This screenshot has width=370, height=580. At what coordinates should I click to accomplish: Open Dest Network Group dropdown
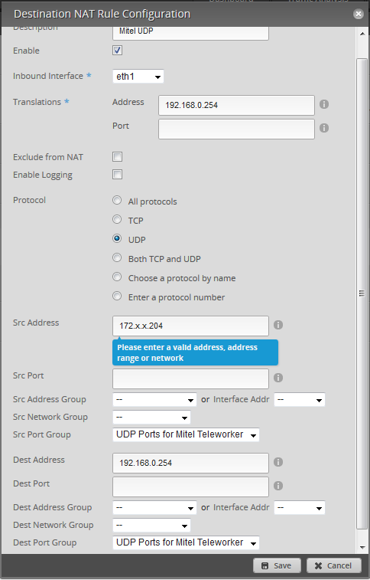tap(151, 526)
